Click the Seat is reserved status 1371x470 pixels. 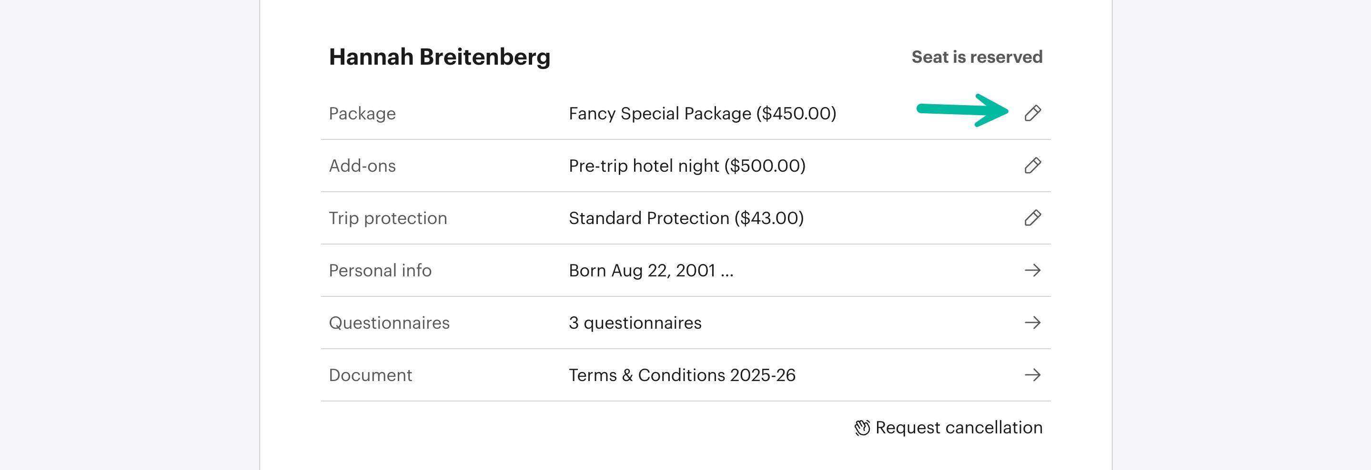tap(977, 57)
